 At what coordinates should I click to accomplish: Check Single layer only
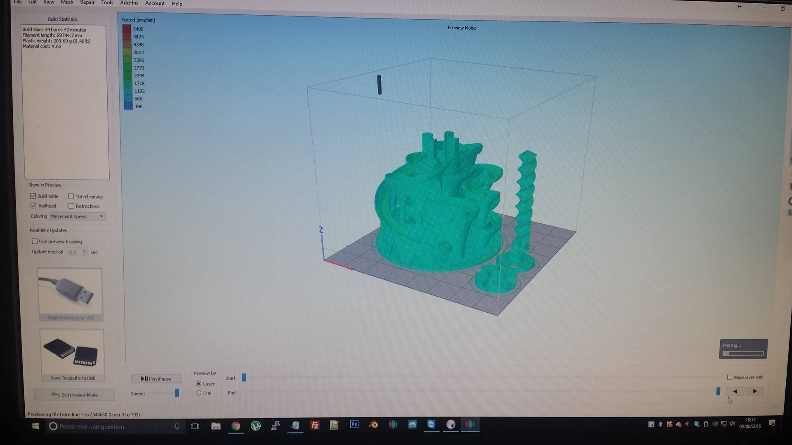[x=729, y=377]
